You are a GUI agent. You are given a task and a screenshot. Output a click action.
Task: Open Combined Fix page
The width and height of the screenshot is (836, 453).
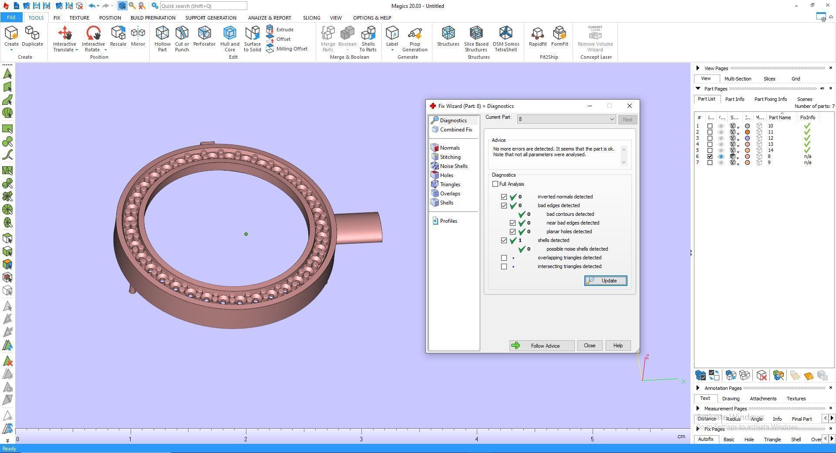click(x=452, y=130)
